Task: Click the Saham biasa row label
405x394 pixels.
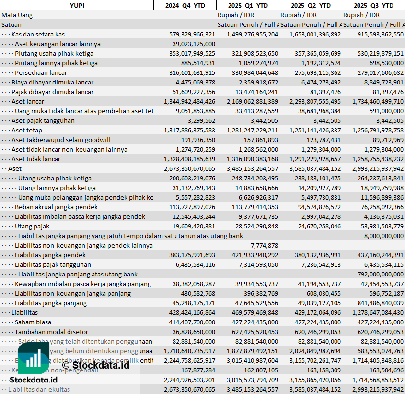Action: click(x=33, y=322)
